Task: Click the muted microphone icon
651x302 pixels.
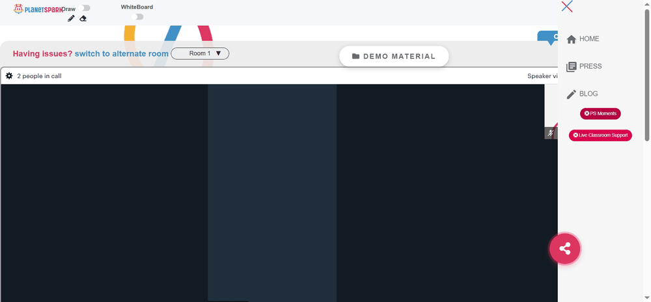Action: pyautogui.click(x=551, y=133)
